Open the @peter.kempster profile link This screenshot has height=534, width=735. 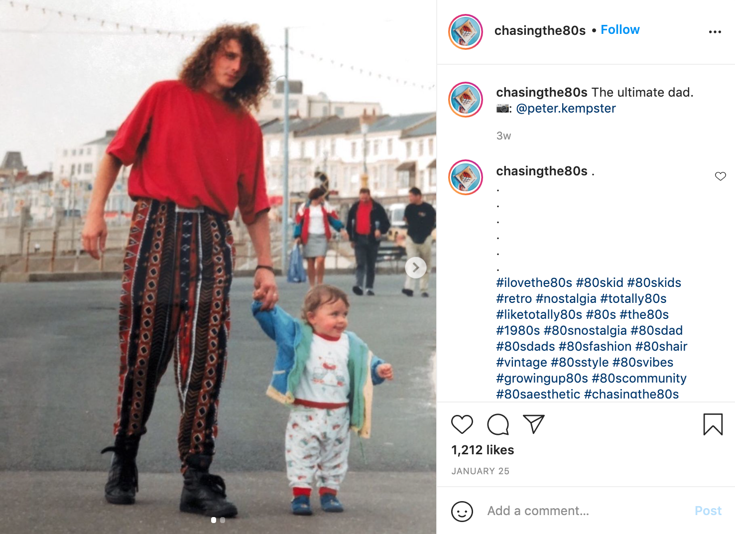pyautogui.click(x=566, y=108)
